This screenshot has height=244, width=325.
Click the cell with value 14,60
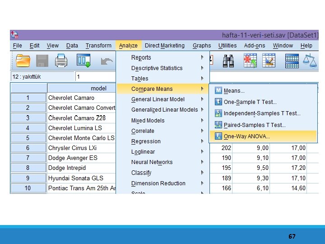[288, 188]
